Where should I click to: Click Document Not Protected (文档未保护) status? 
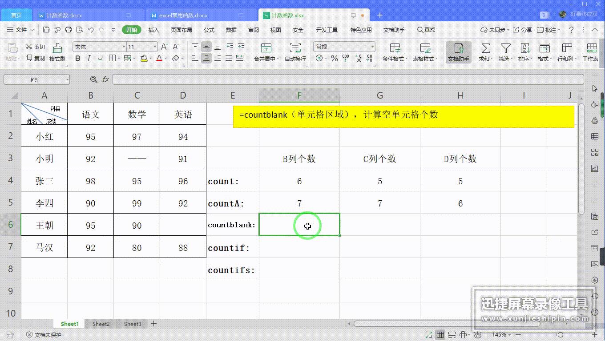[x=44, y=335]
